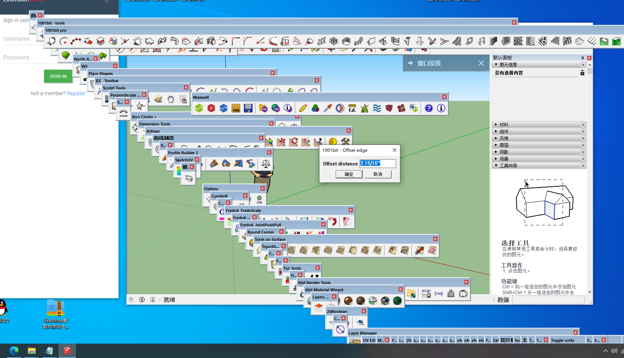This screenshot has width=624, height=358.
Task: Click the TAG icon in Ithil Render Tools
Action: click(439, 293)
